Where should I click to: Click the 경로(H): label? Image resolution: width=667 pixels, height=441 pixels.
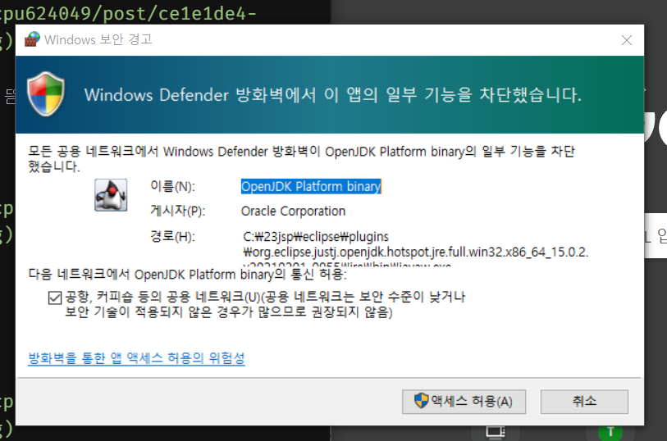pos(173,236)
